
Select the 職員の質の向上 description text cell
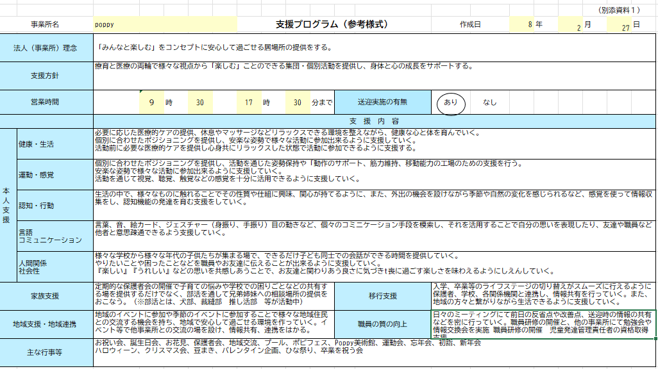coord(543,324)
